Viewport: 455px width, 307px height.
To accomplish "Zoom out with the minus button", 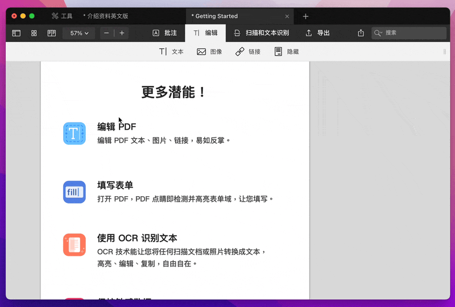I will [107, 34].
